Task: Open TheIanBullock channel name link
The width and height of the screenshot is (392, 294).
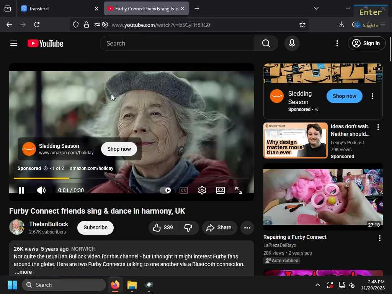Action: click(x=49, y=224)
